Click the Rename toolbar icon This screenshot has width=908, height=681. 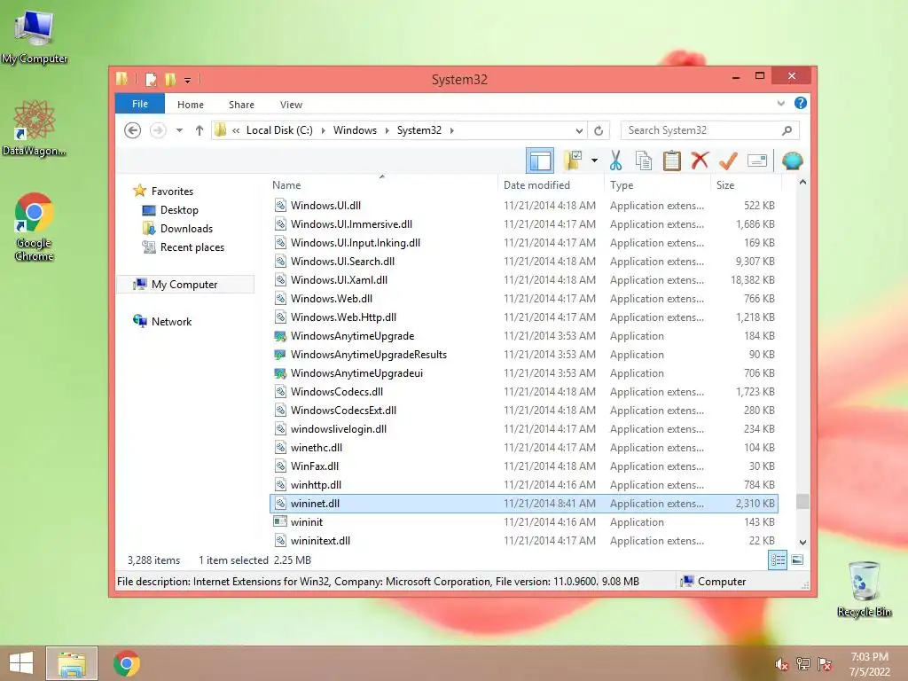pyautogui.click(x=757, y=160)
